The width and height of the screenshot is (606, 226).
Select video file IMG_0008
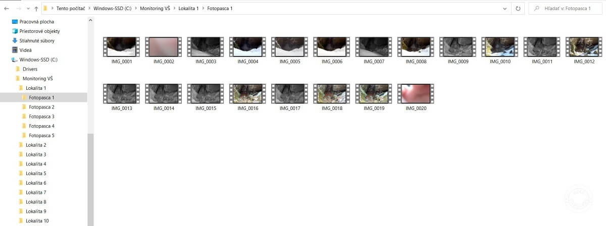coord(416,50)
